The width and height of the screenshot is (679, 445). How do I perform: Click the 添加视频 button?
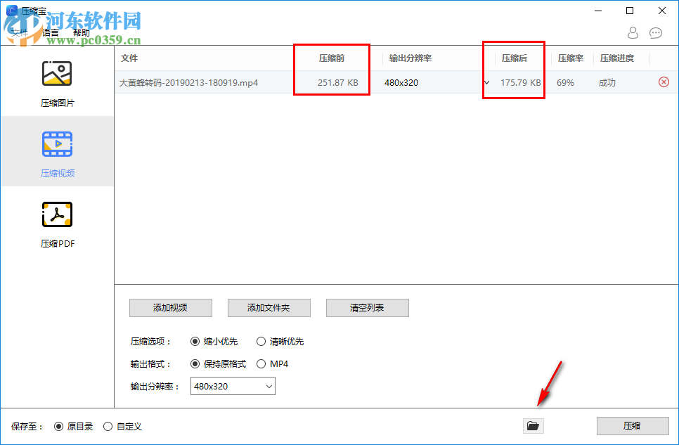(170, 308)
